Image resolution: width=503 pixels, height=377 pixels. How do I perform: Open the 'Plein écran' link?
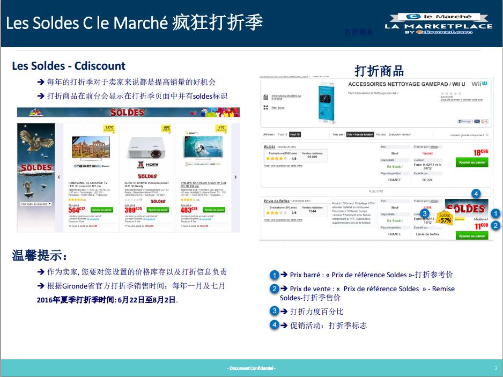pyautogui.click(x=278, y=108)
